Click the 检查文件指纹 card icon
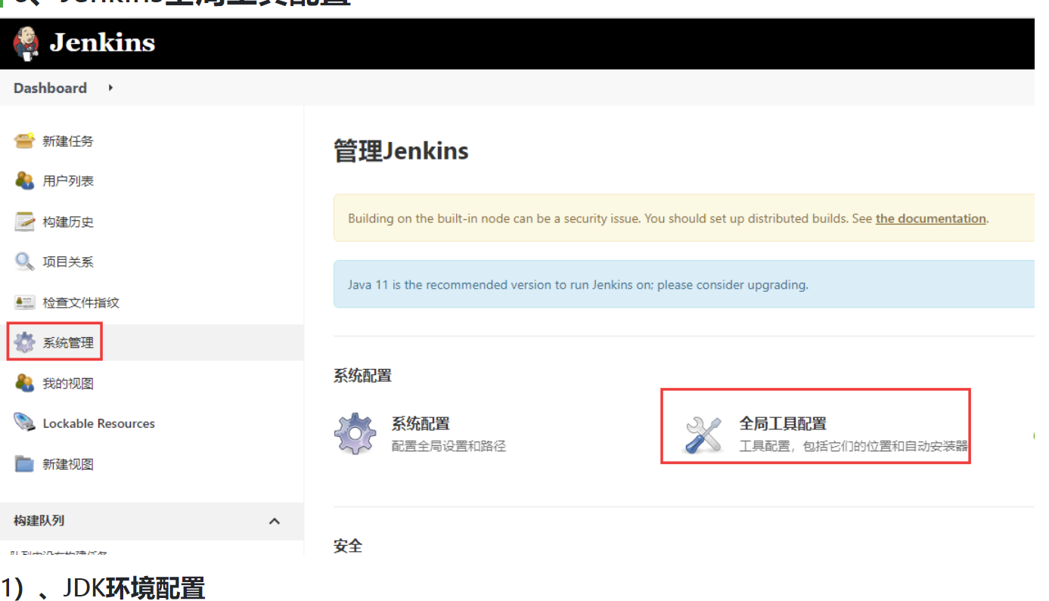 (x=25, y=302)
